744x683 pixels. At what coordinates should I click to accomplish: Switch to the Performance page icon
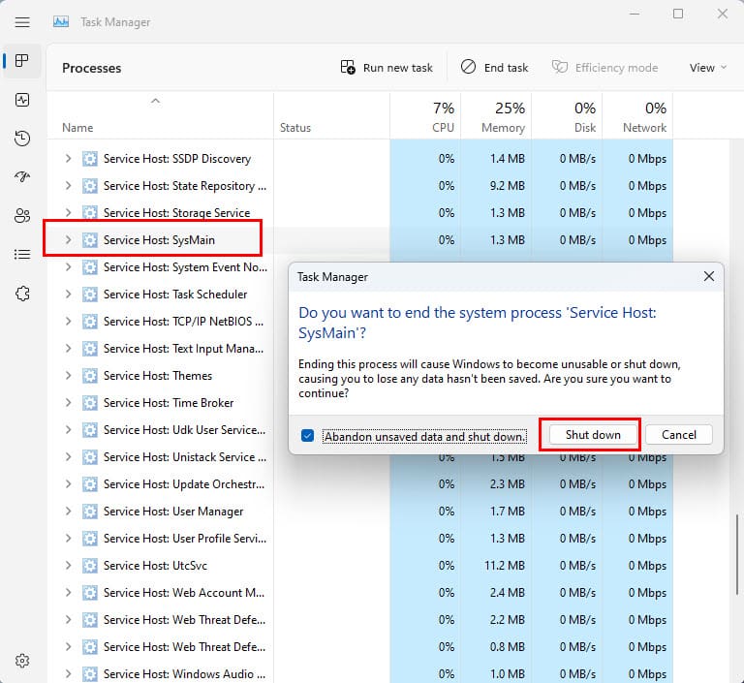point(22,100)
